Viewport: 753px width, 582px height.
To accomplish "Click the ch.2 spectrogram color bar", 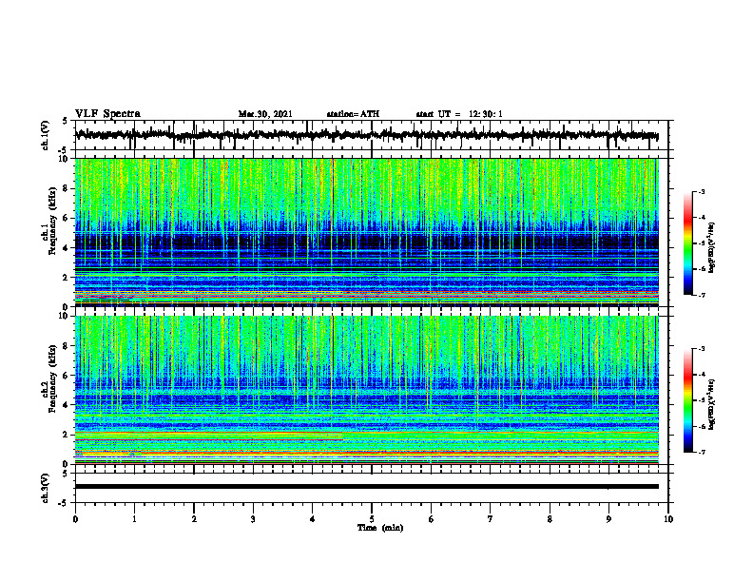I will click(687, 400).
